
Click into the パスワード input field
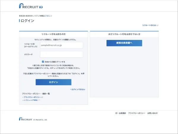coord(61,54)
